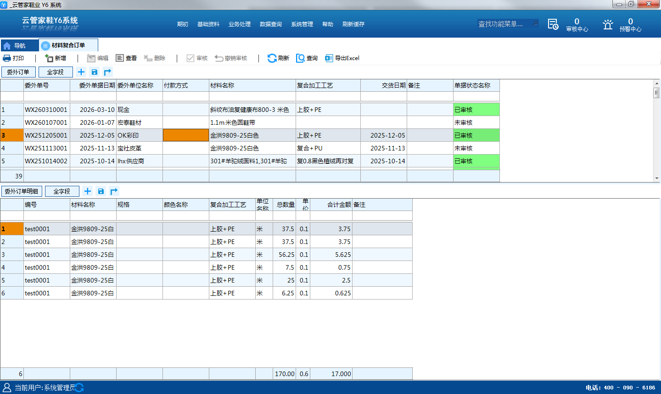Open the 基础资料 menu

[x=208, y=24]
